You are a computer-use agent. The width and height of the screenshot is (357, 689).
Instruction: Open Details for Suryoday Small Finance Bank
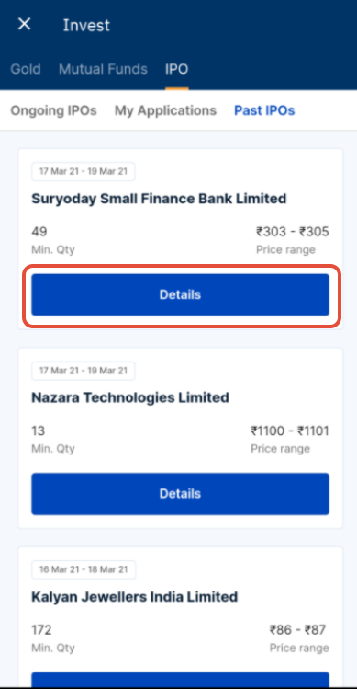pyautogui.click(x=180, y=294)
